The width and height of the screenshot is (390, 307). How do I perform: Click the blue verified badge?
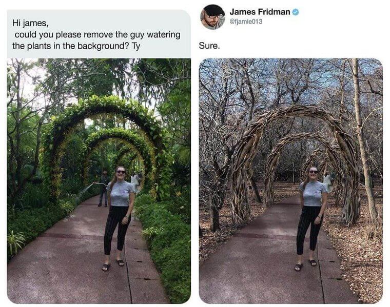click(x=296, y=12)
